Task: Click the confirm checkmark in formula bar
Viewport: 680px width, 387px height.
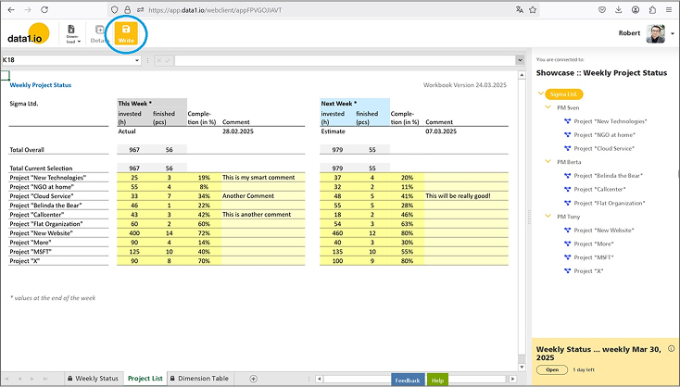Action: [x=168, y=60]
